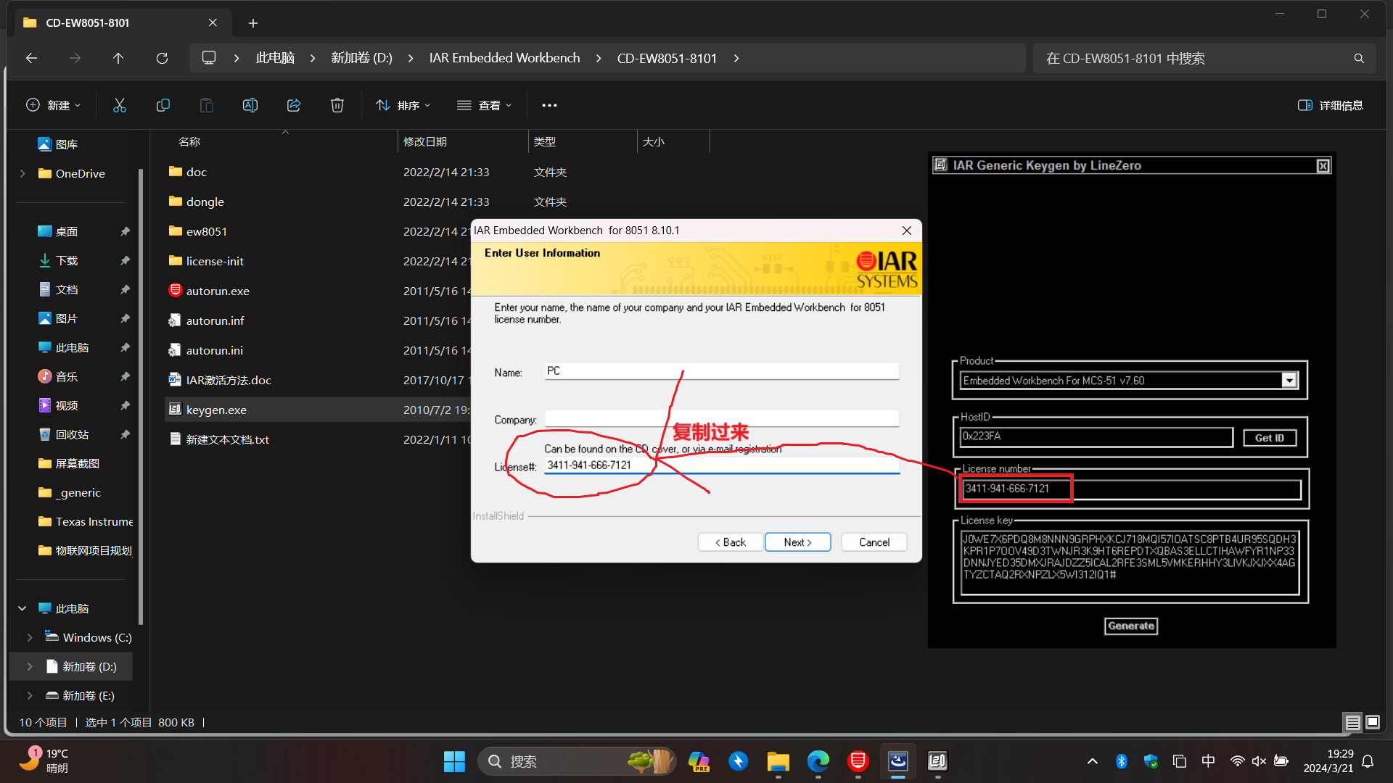
Task: Click inside the License# input field
Action: click(x=721, y=465)
